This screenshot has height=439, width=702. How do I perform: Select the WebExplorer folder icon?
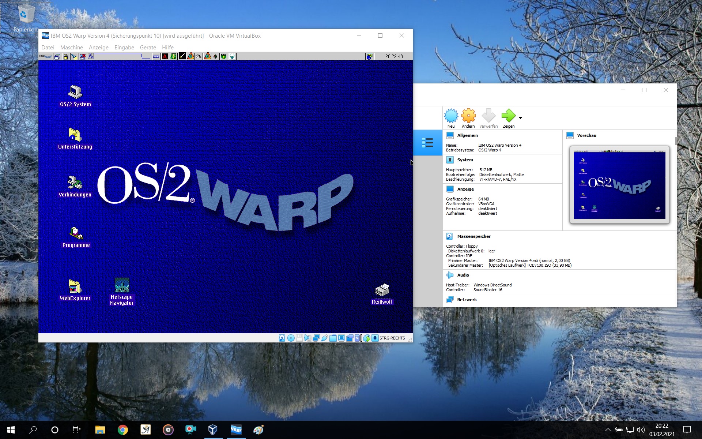[x=75, y=290]
